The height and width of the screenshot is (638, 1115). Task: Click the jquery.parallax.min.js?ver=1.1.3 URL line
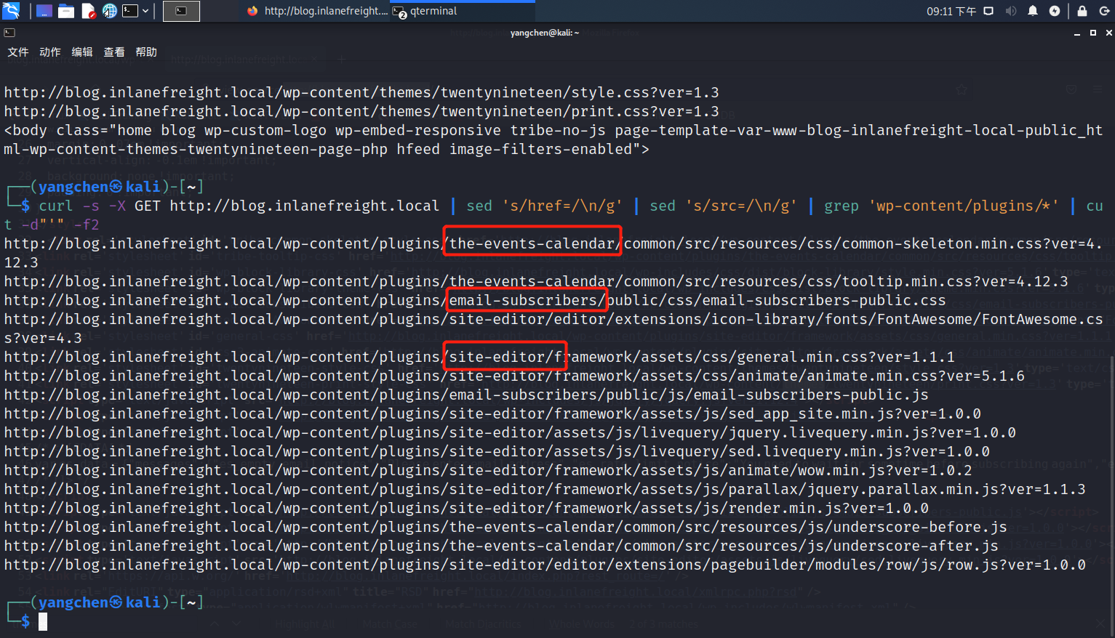pyautogui.click(x=545, y=489)
